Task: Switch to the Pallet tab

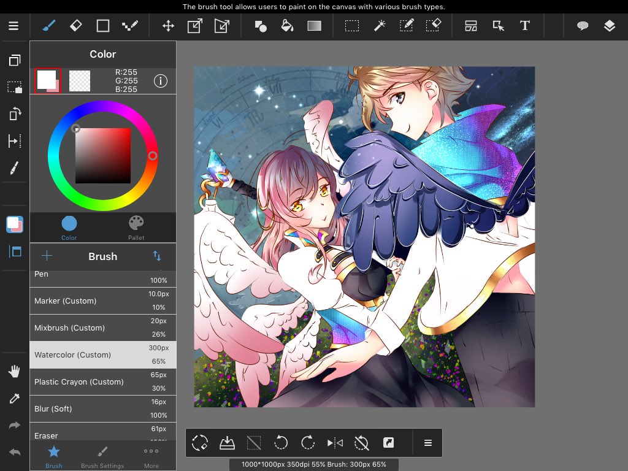Action: click(136, 228)
